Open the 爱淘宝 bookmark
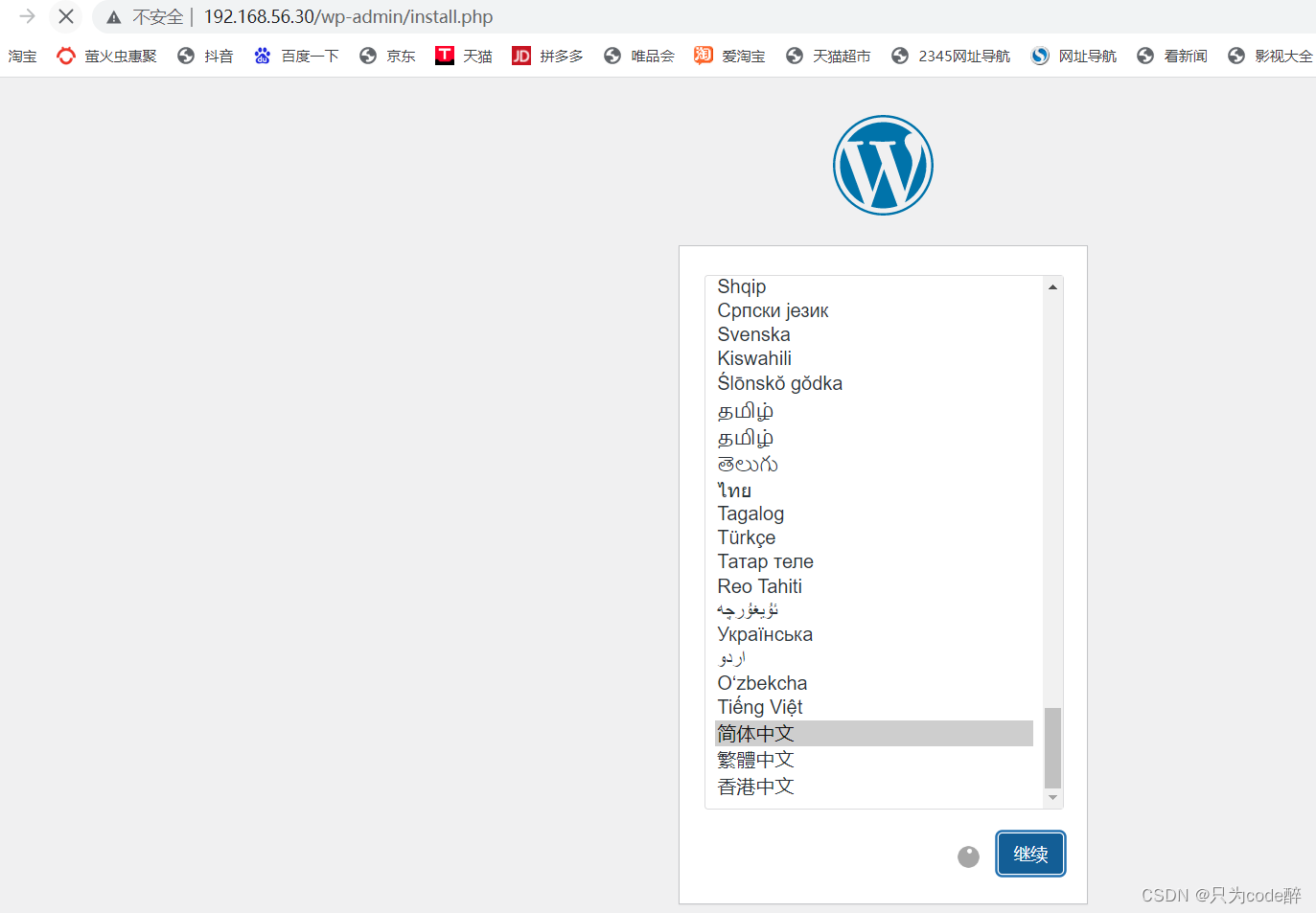Screen dimensions: 1316x913 tap(729, 57)
